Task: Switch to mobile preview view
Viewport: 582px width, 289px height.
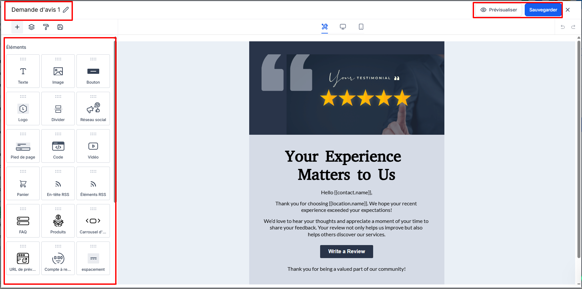Action: tap(361, 27)
